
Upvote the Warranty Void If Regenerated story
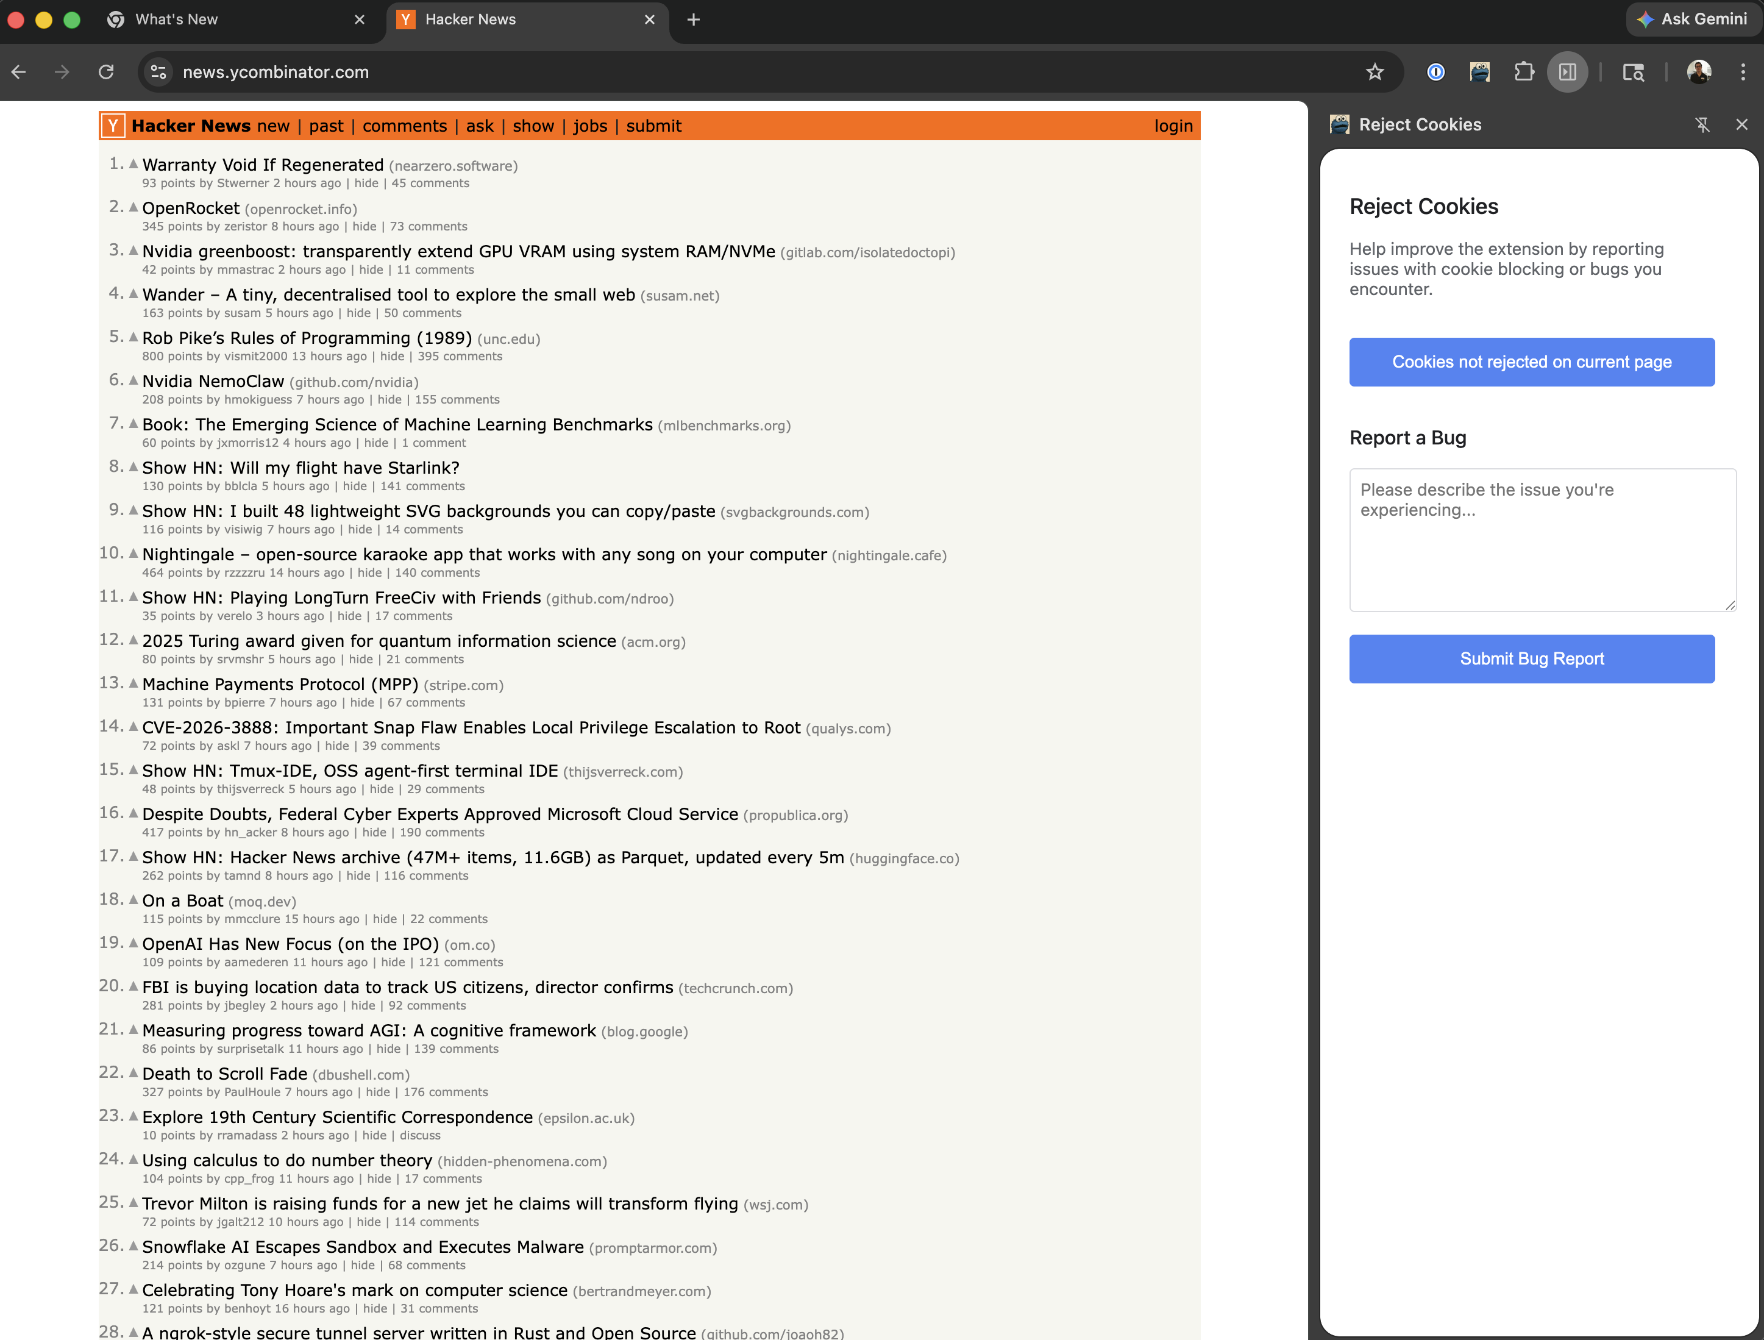(x=133, y=163)
